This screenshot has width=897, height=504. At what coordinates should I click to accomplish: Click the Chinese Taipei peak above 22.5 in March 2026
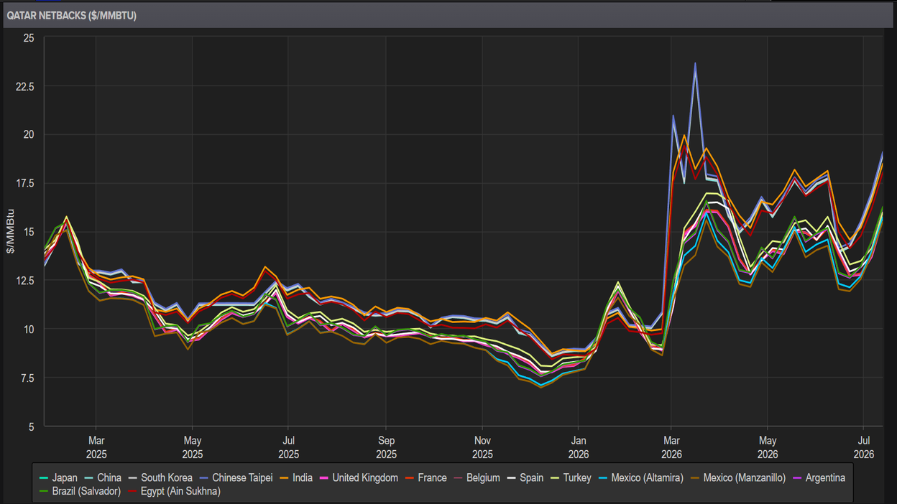(x=695, y=63)
